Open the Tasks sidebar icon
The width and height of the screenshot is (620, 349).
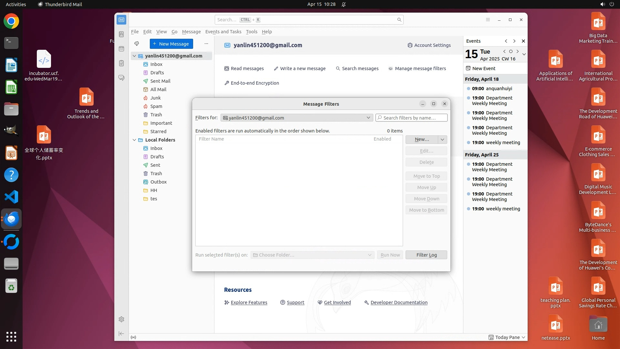[x=121, y=63]
